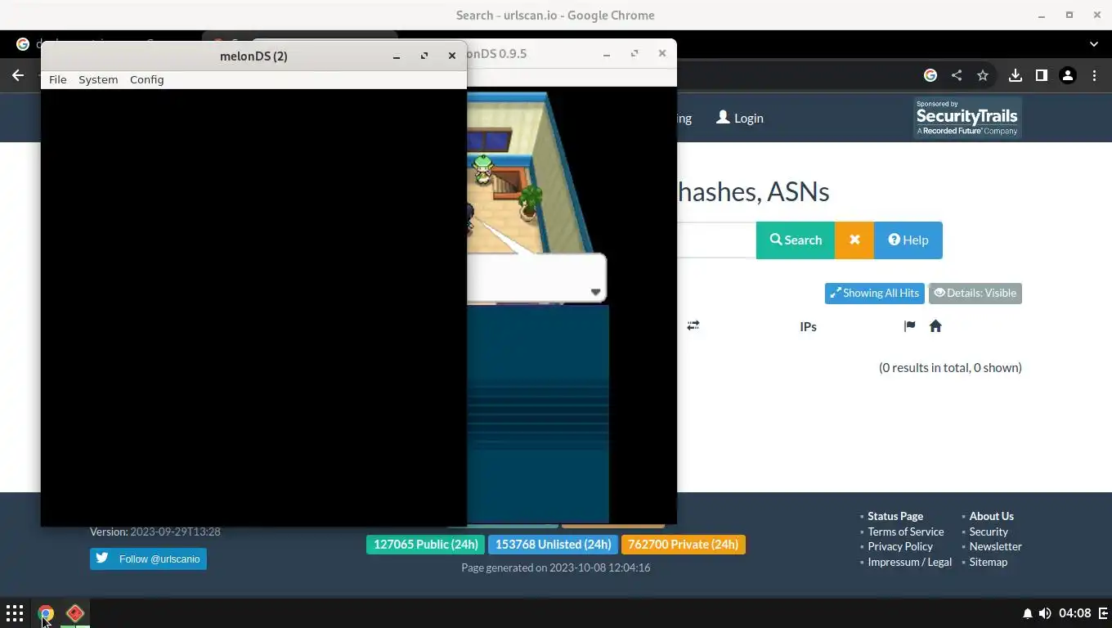This screenshot has width=1112, height=628.
Task: Open the Privacy Policy footer link
Action: click(900, 546)
